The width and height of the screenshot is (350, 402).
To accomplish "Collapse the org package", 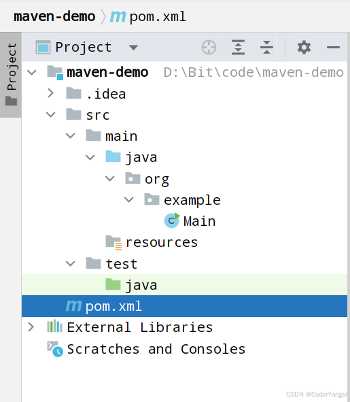I will click(110, 178).
